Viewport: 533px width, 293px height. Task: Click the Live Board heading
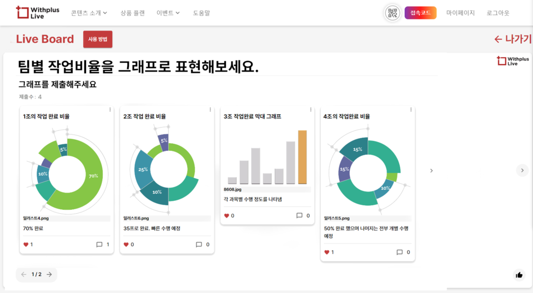[x=45, y=39]
